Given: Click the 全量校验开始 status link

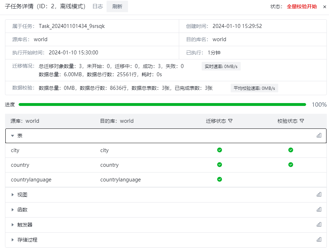Looking at the screenshot, I should click(301, 6).
